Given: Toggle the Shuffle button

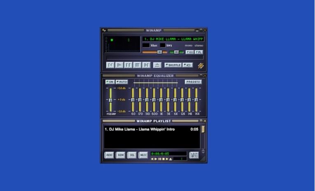Looking at the screenshot, I should [x=173, y=65].
